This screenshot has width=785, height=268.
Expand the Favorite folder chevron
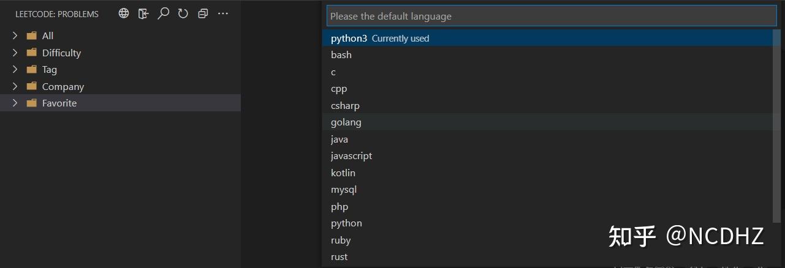(15, 103)
